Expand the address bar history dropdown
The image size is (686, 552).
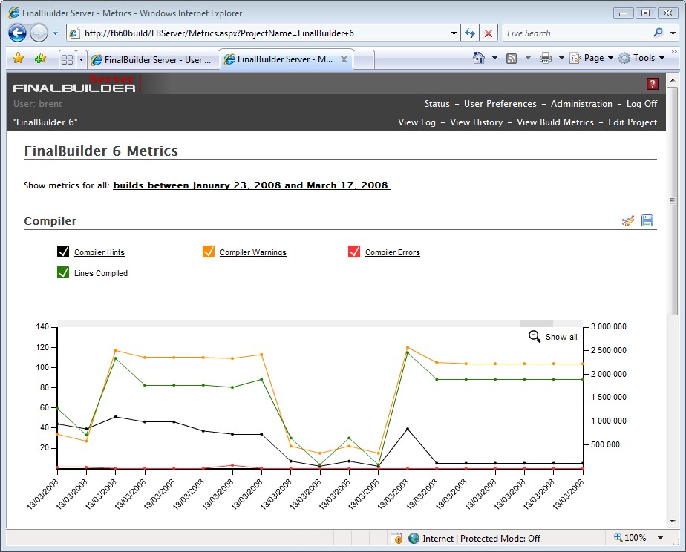point(454,33)
